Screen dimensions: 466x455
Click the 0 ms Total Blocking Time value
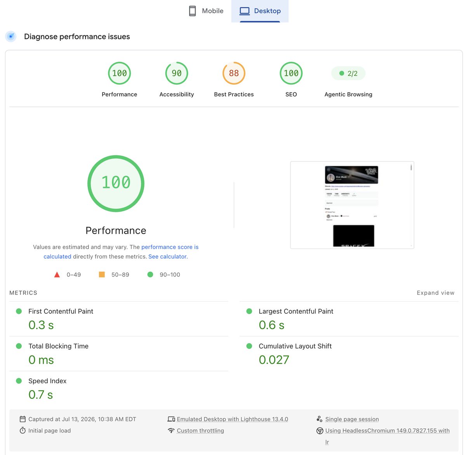point(41,360)
